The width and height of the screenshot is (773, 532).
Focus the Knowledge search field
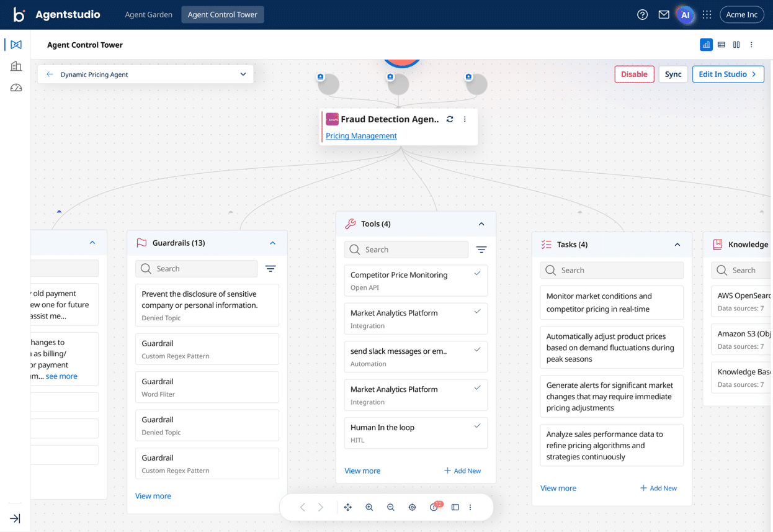[742, 270]
